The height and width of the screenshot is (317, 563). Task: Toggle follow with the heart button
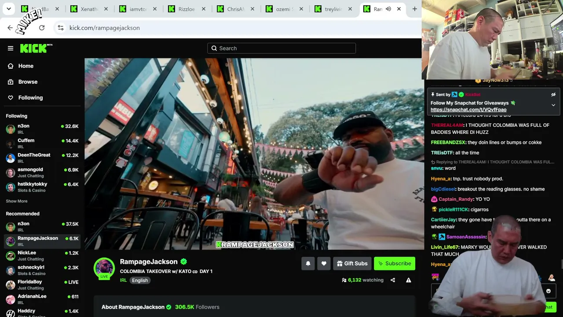324,264
